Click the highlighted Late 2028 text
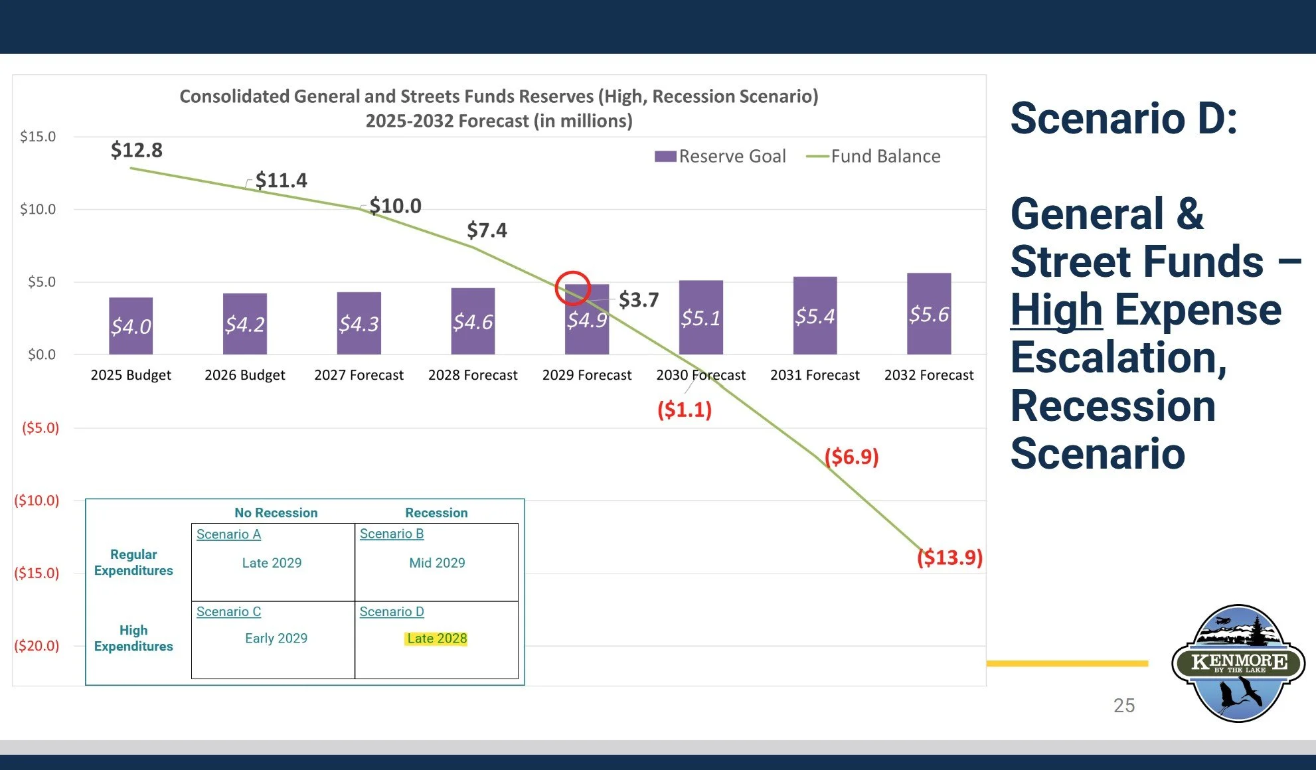Image resolution: width=1316 pixels, height=770 pixels. pos(436,639)
